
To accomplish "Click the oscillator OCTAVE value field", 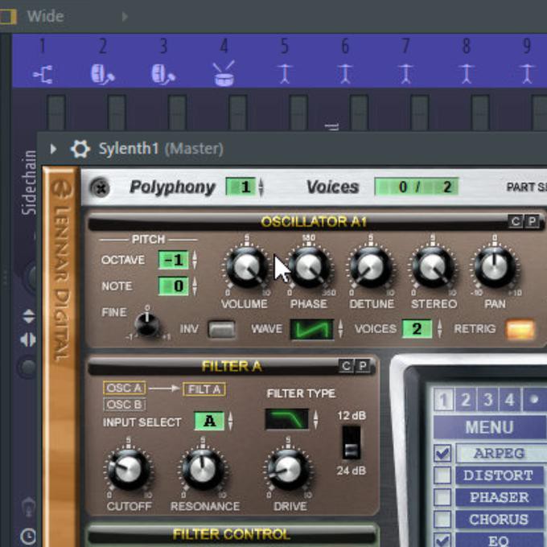I will coord(174,261).
